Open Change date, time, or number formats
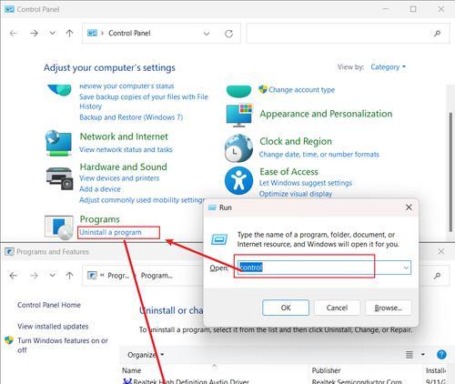This screenshot has height=384, width=455. coord(319,155)
